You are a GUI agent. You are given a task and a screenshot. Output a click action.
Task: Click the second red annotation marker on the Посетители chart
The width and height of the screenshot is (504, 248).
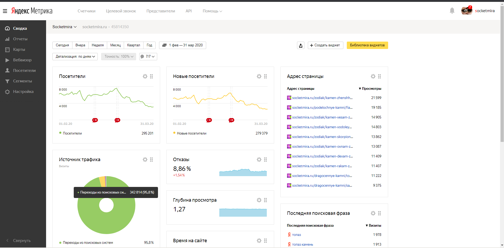117,120
